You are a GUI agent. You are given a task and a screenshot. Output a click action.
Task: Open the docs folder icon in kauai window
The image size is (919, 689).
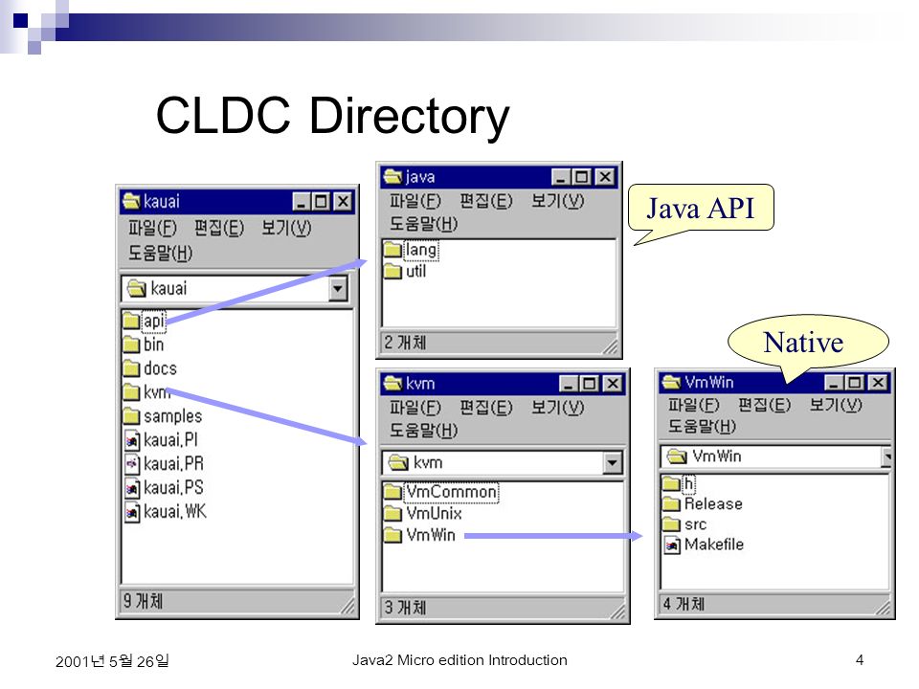click(131, 368)
